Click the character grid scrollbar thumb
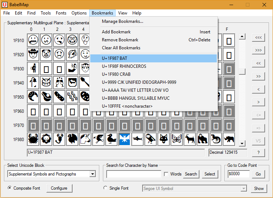 pyautogui.click(x=242, y=71)
